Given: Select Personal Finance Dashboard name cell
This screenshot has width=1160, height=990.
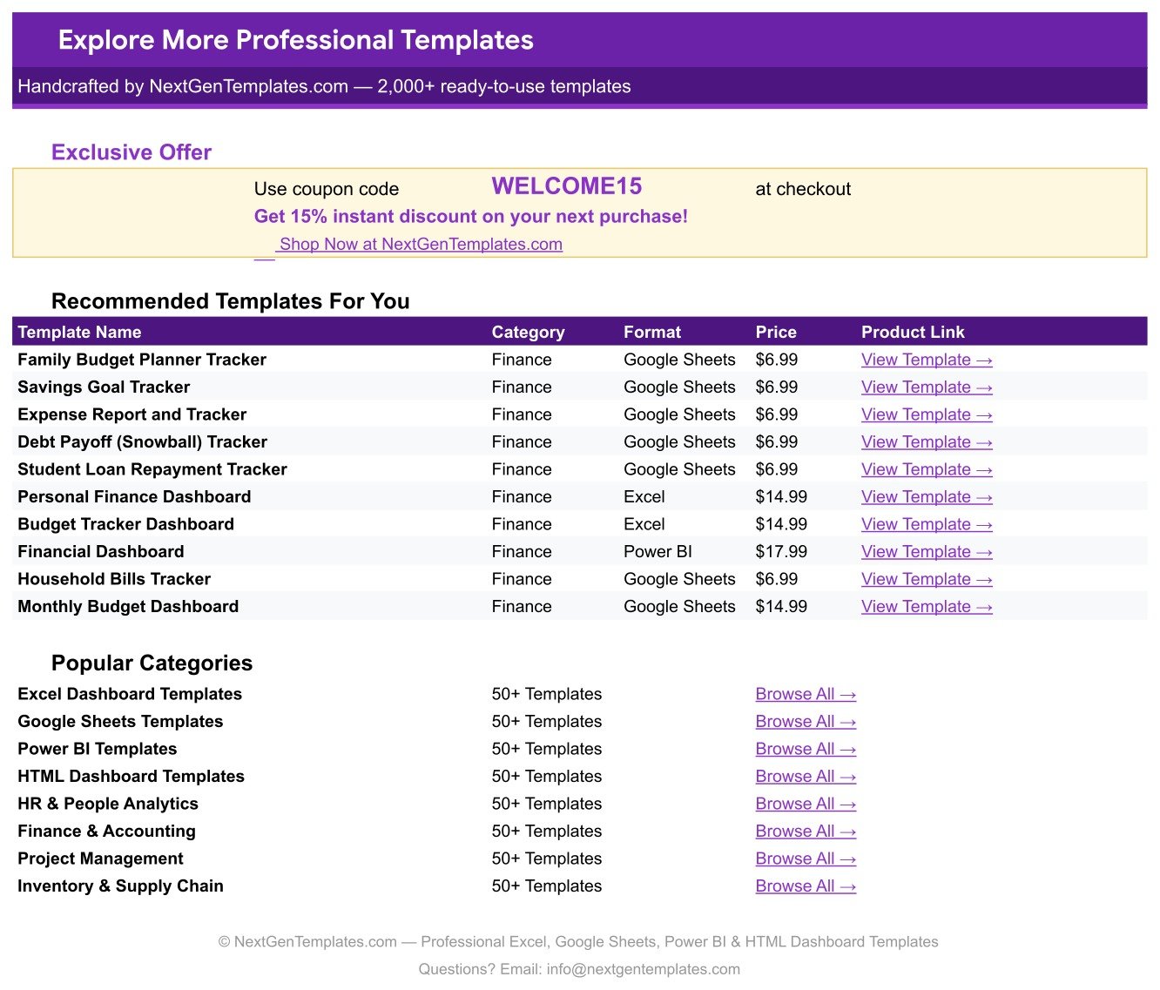Looking at the screenshot, I should [x=134, y=497].
